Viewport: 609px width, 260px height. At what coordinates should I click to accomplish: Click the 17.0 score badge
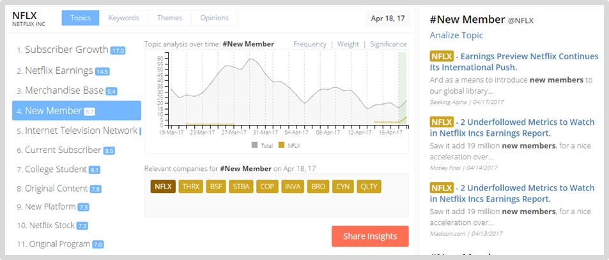pos(118,51)
